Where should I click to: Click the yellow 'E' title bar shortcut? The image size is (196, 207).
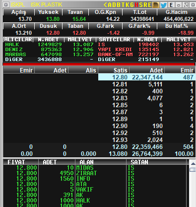coord(149,5)
